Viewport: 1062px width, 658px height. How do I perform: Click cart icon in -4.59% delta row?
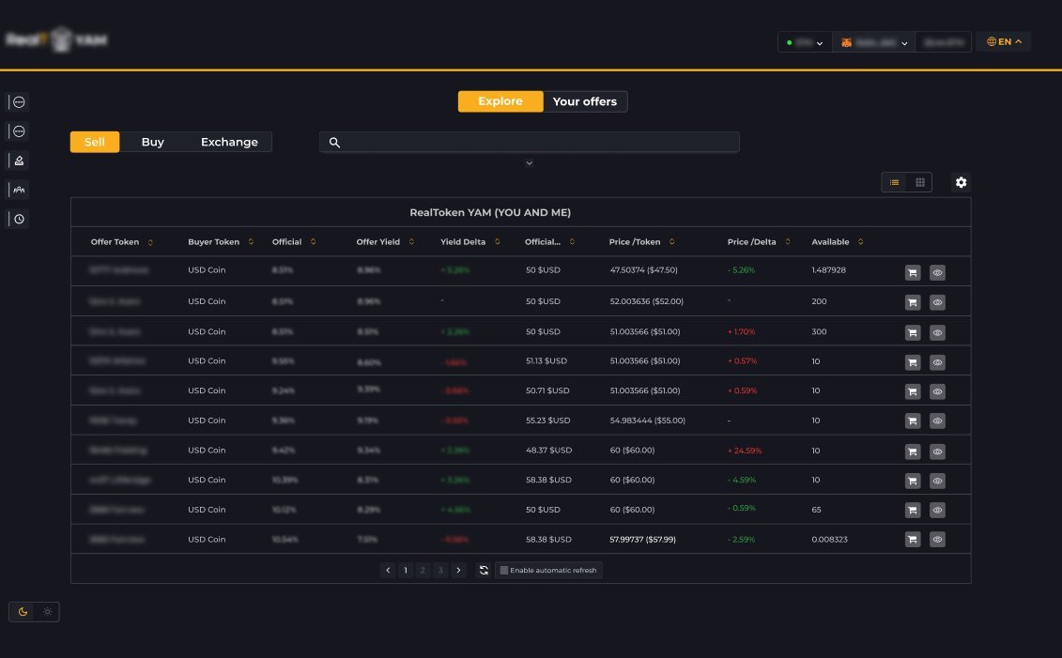point(913,481)
